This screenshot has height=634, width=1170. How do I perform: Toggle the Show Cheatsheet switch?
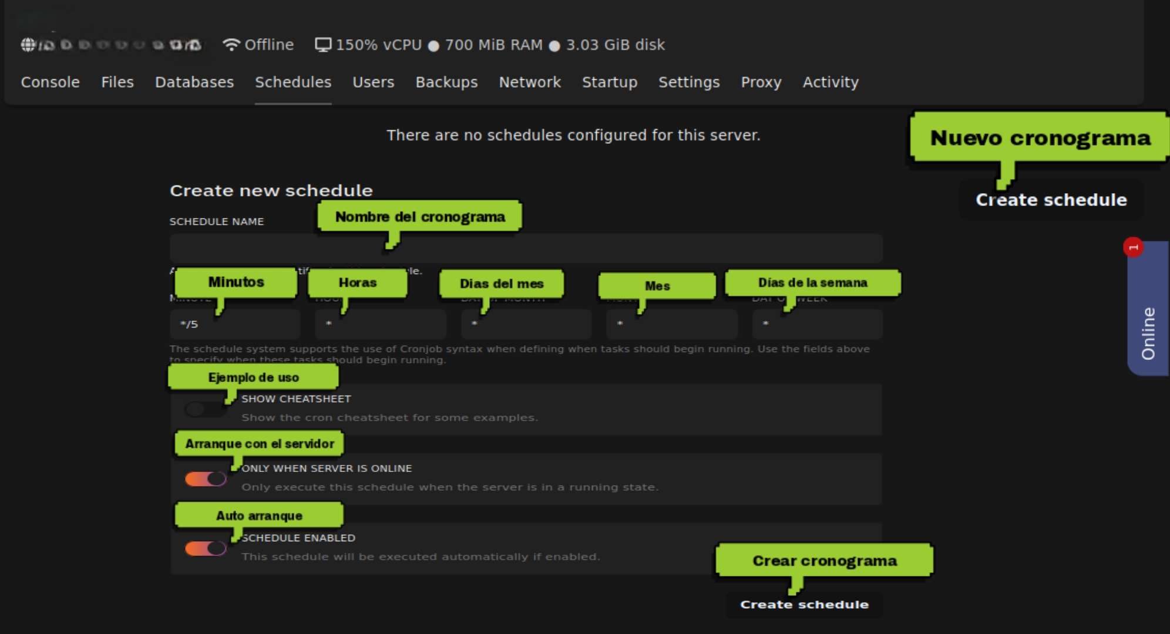click(x=204, y=409)
